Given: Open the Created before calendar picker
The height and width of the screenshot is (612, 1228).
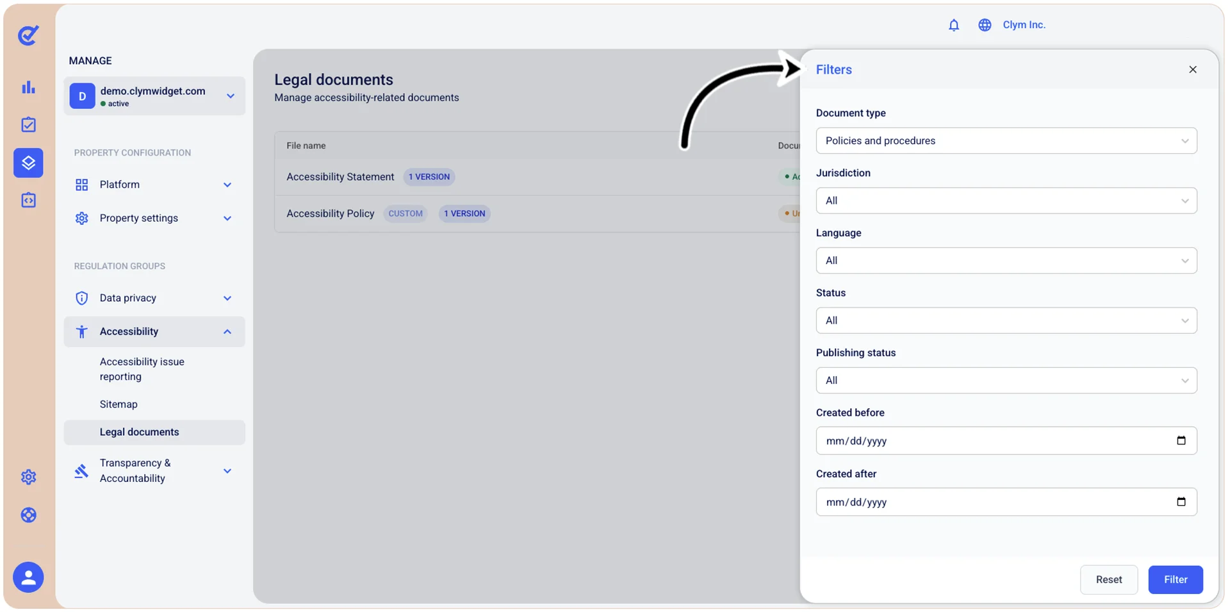Looking at the screenshot, I should point(1181,440).
